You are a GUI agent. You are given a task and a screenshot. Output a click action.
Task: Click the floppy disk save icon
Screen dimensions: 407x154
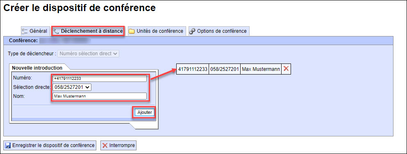8,145
